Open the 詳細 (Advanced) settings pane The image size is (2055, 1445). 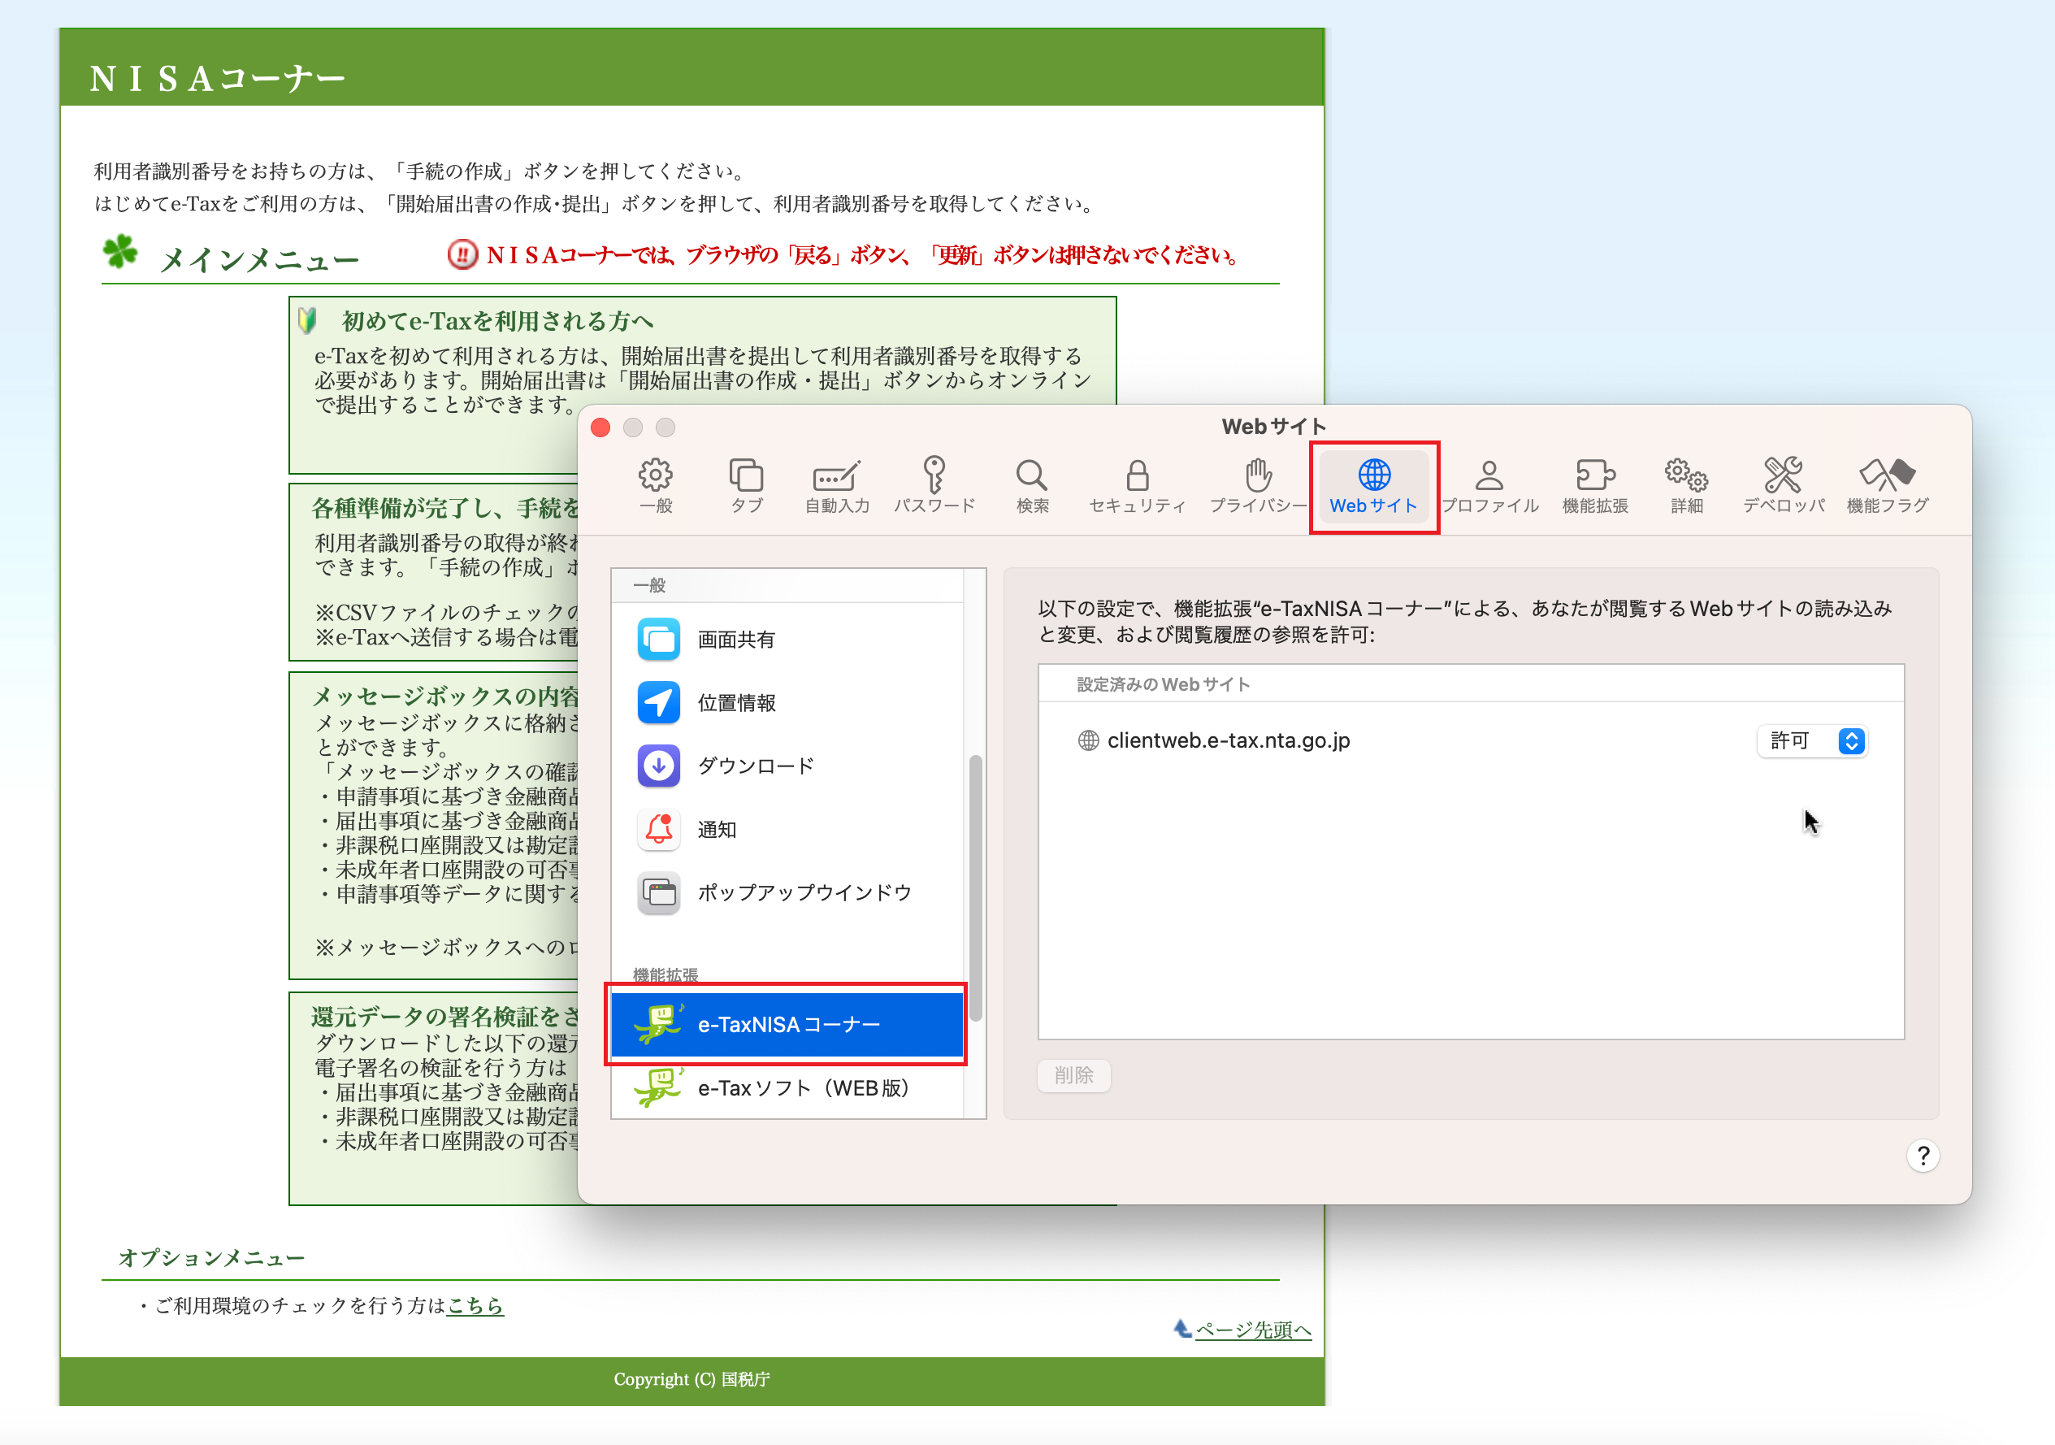coord(1686,486)
